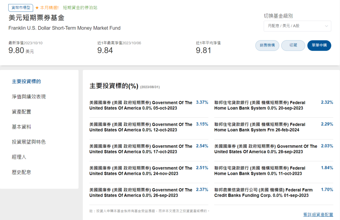340x220 pixels.
Task: Click the Federal Farm Credit Banks holding
Action: point(263,193)
